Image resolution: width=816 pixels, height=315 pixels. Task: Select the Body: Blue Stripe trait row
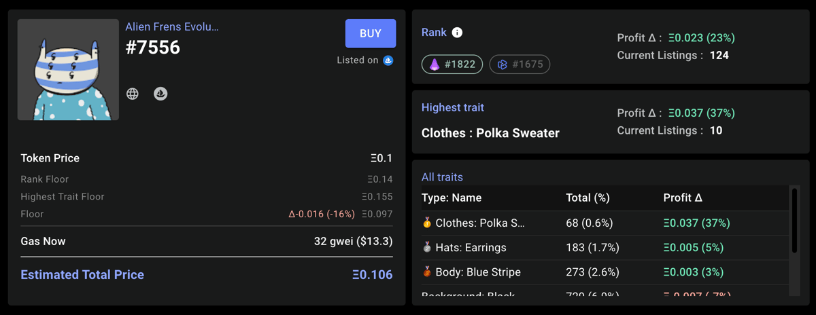[x=605, y=272]
